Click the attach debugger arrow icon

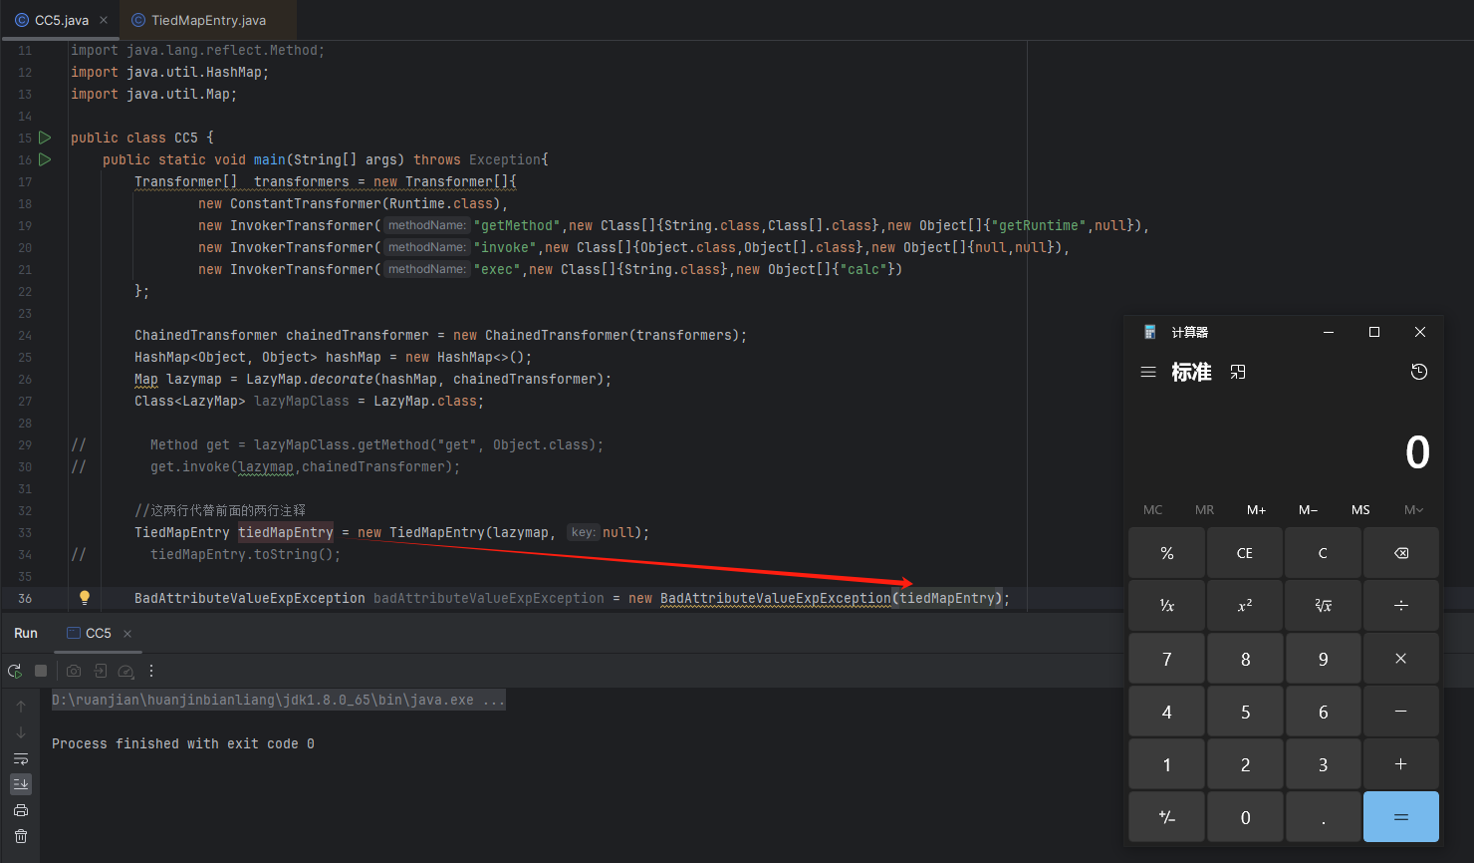pos(101,671)
